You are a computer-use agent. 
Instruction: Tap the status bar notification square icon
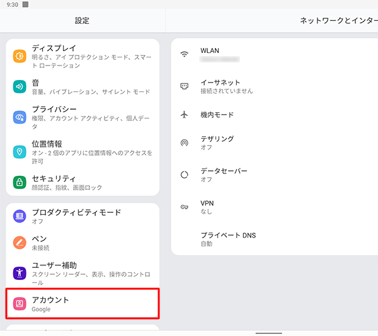(x=25, y=4)
